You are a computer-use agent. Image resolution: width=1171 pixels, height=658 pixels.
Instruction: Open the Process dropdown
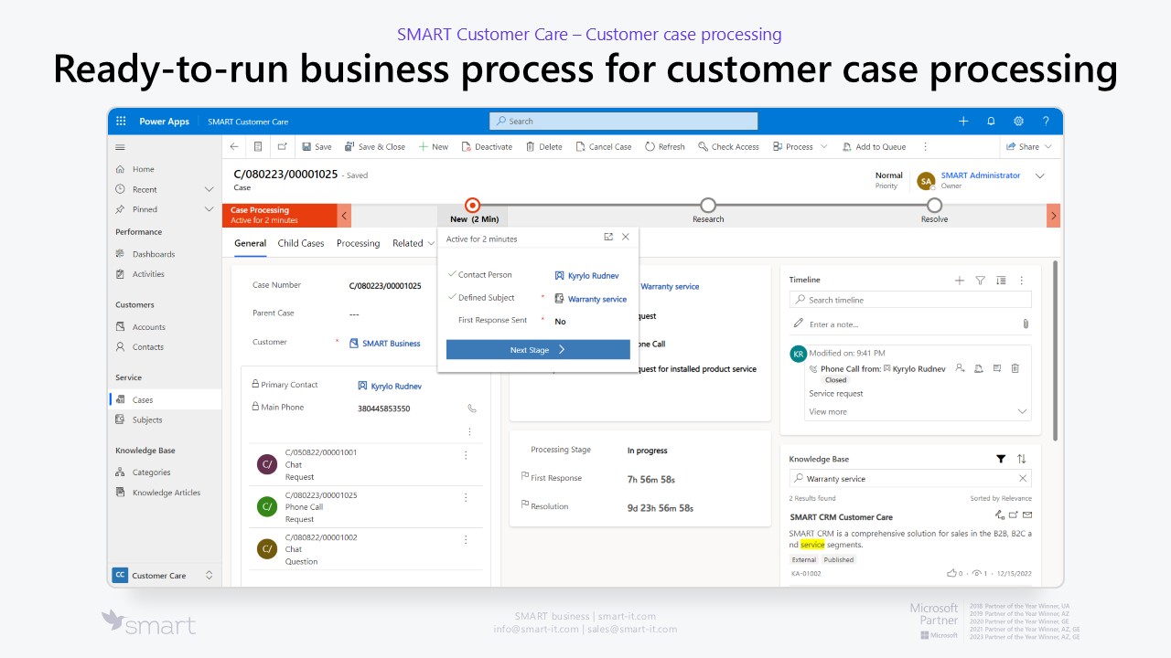click(x=800, y=146)
